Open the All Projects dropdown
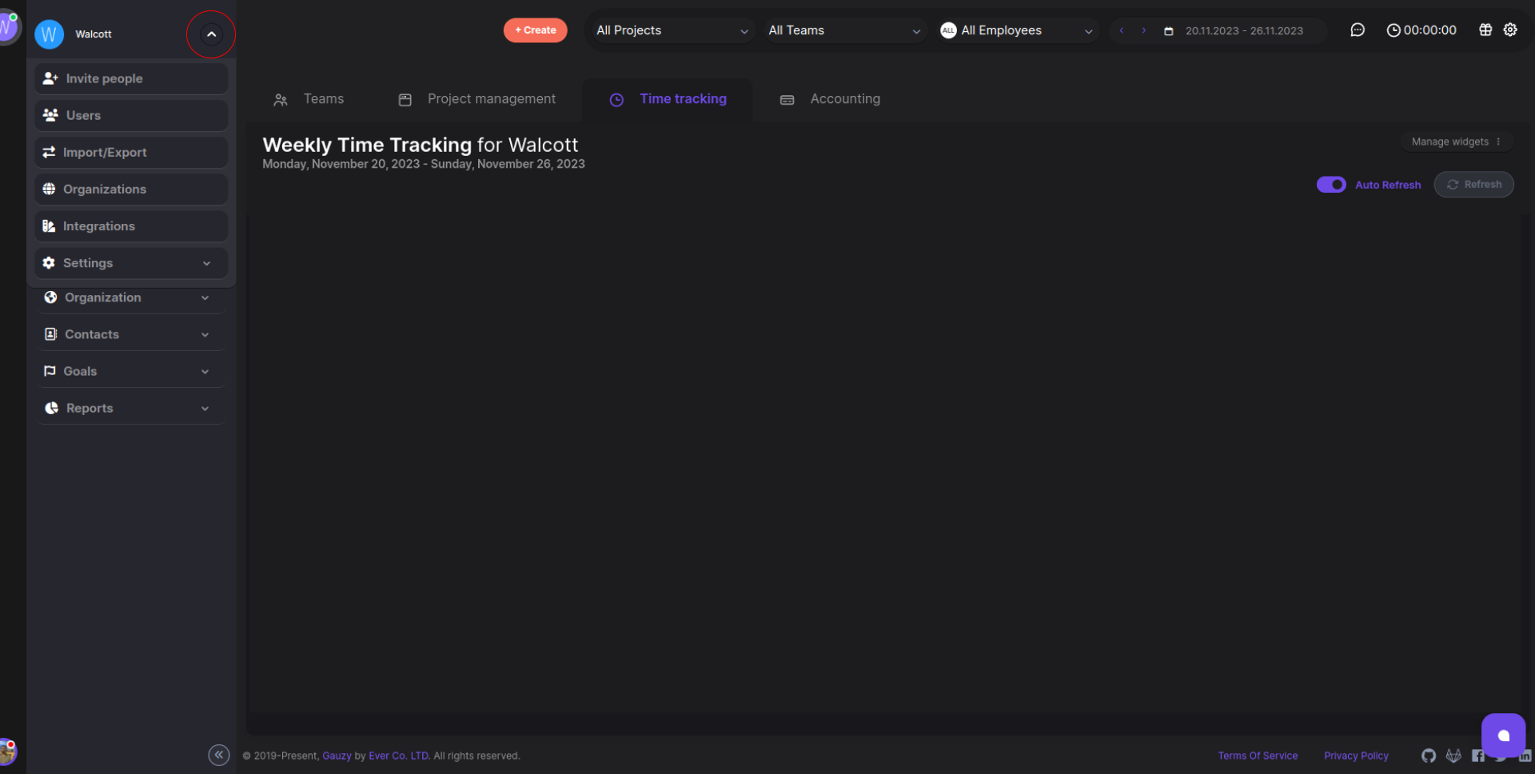Screen dimensions: 1535x774 pos(672,30)
